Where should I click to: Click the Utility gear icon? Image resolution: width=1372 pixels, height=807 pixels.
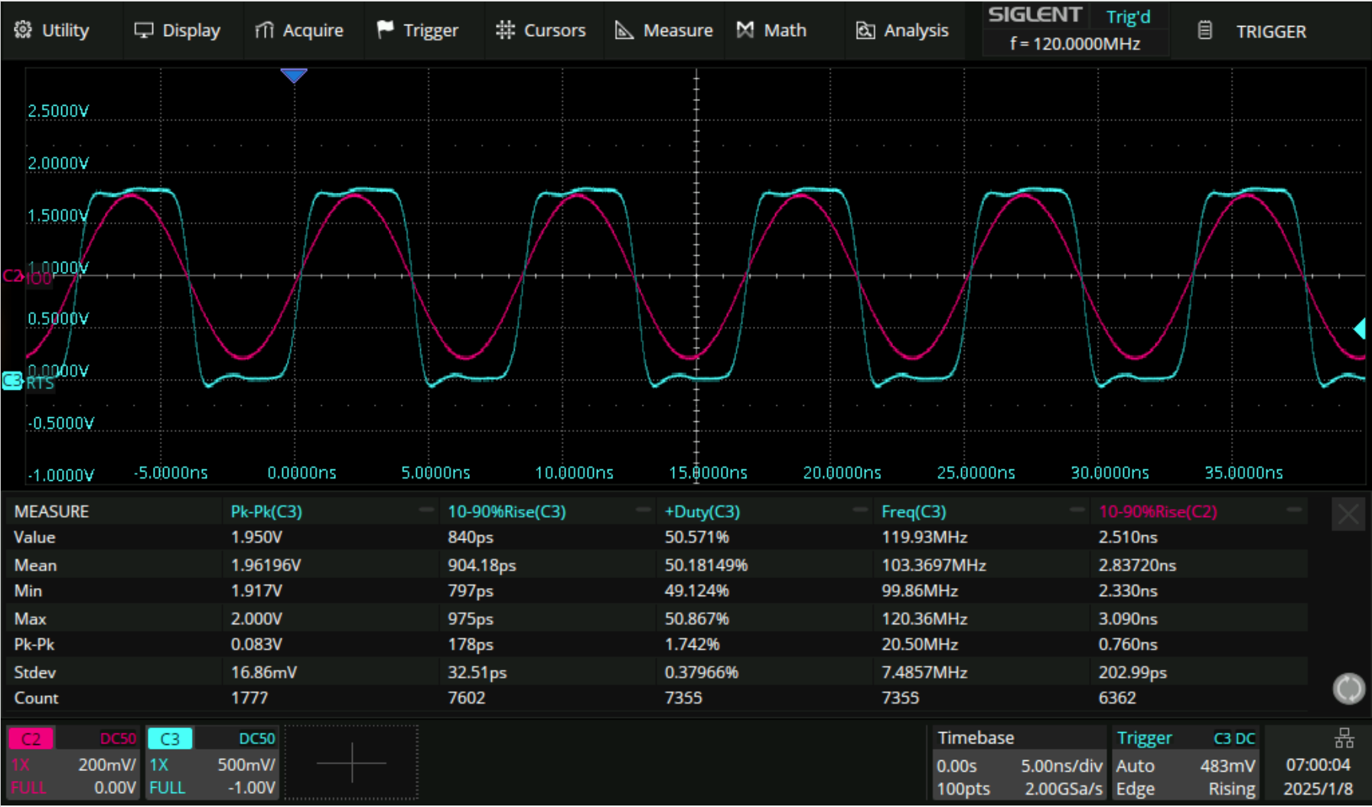click(x=23, y=30)
